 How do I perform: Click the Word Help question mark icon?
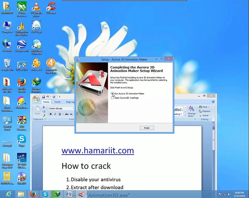pos(213,102)
